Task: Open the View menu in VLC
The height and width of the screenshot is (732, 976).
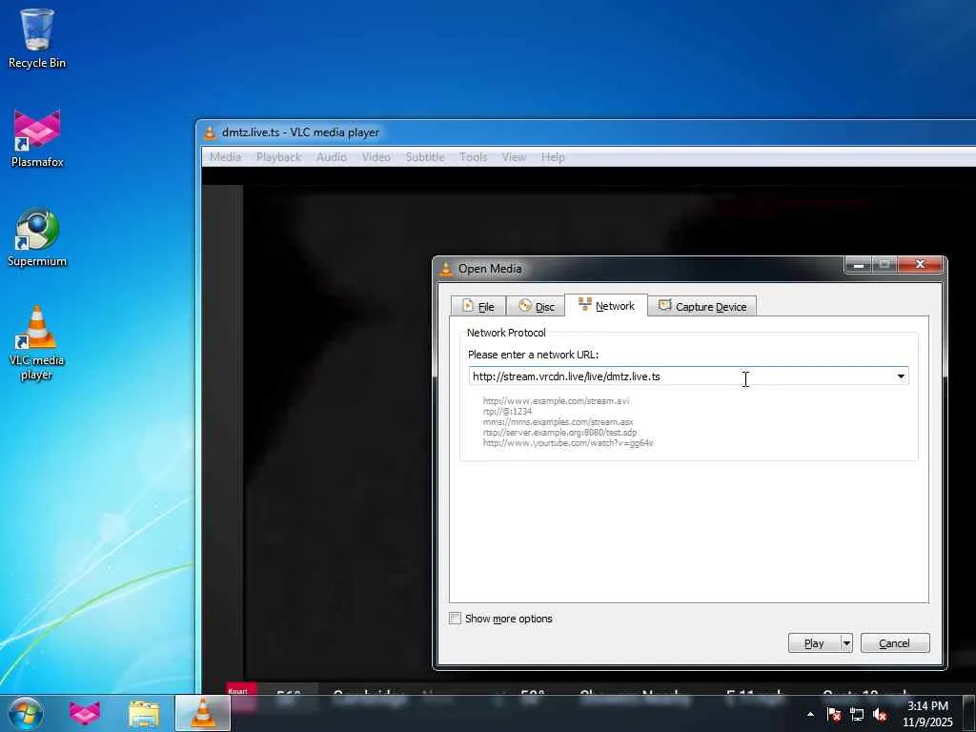Action: 514,157
